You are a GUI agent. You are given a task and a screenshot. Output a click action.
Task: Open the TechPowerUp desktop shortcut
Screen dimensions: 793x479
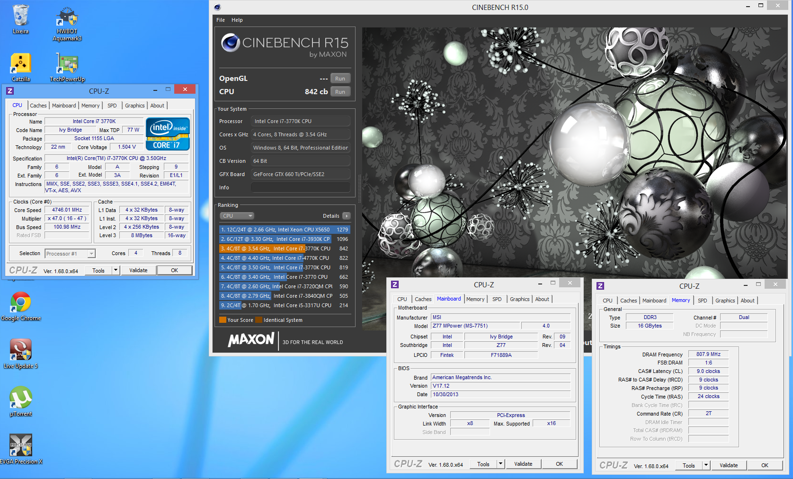click(67, 67)
